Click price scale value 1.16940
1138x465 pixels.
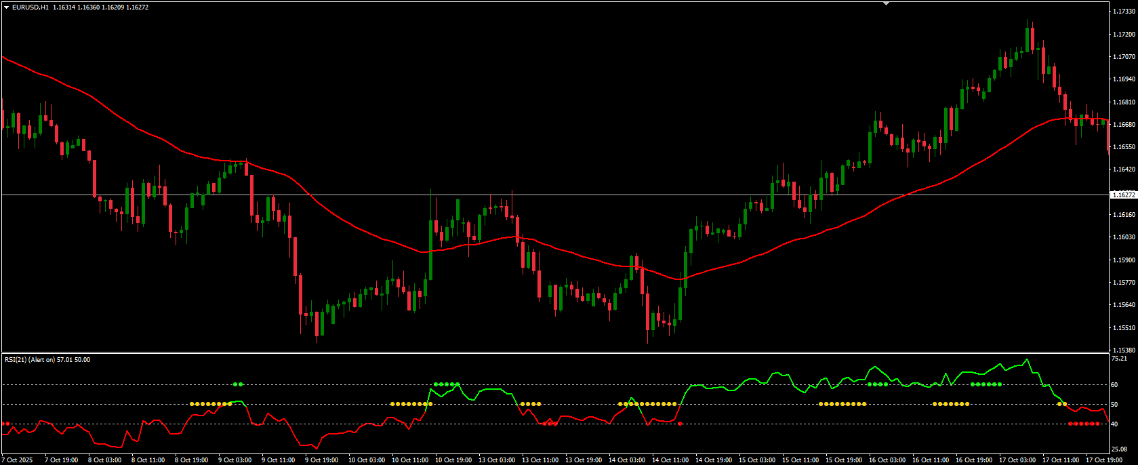click(x=1124, y=79)
